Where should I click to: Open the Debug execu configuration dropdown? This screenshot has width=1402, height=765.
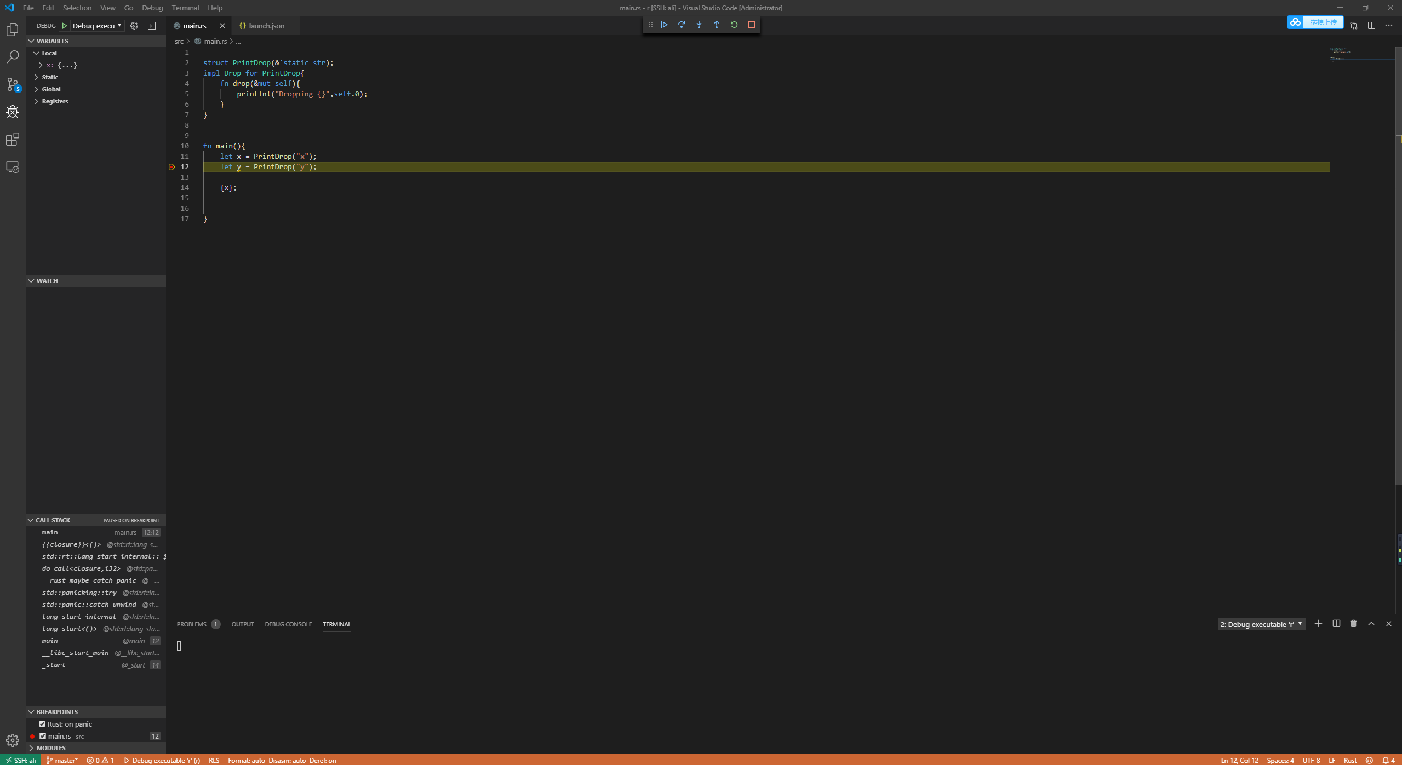coord(96,26)
